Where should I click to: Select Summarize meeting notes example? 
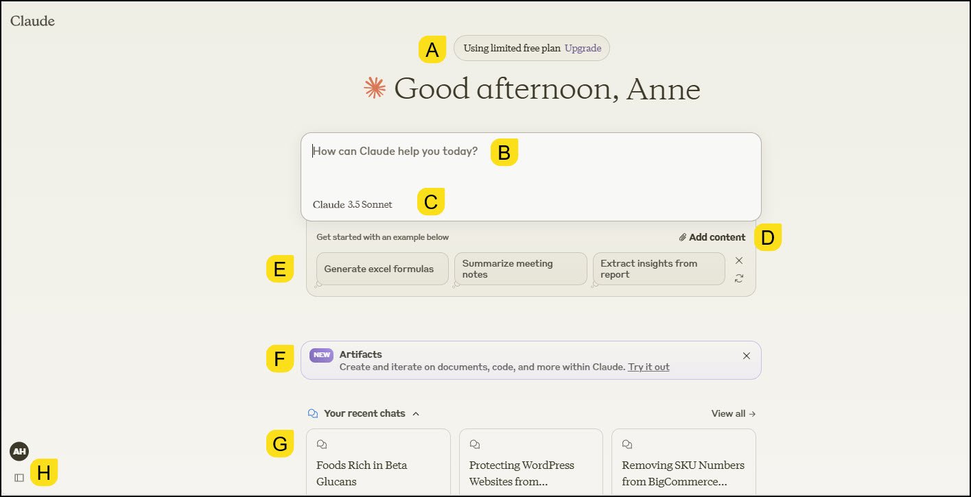521,269
